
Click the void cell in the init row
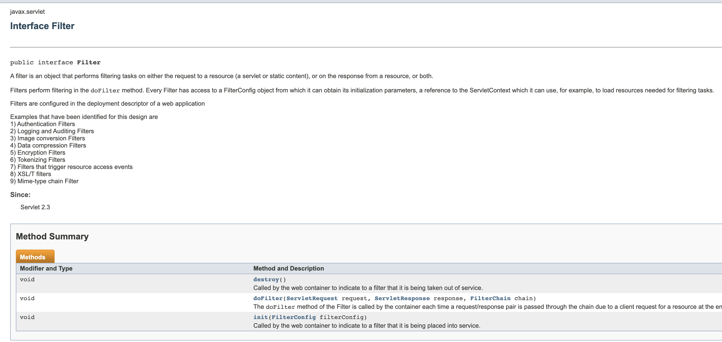pos(27,317)
